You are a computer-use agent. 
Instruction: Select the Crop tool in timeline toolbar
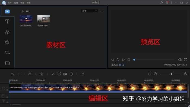tap(53, 74)
